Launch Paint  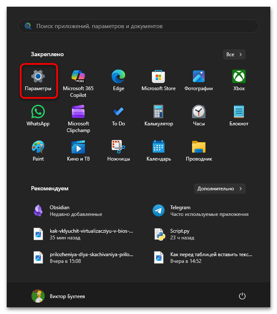[38, 151]
